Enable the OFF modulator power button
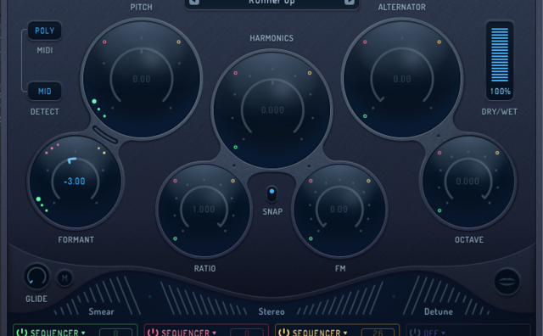 (415, 332)
